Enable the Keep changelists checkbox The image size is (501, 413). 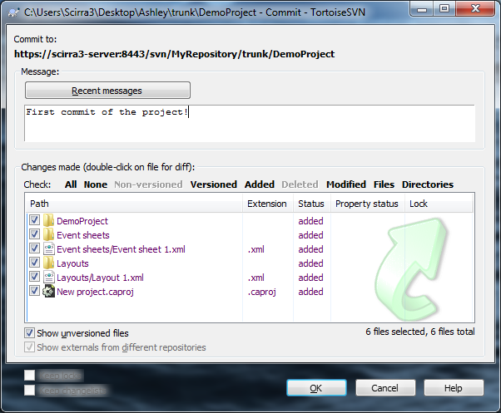point(29,390)
